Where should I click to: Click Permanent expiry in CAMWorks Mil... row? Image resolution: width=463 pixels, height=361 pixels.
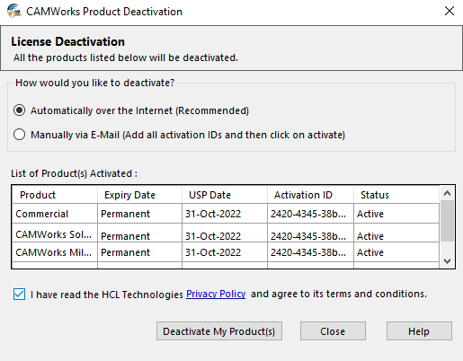(x=139, y=252)
